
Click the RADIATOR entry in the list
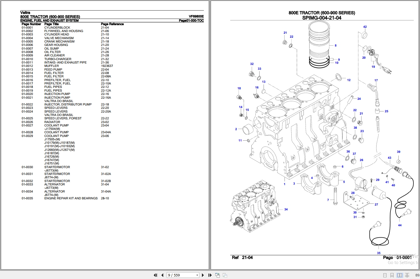(x=52, y=122)
